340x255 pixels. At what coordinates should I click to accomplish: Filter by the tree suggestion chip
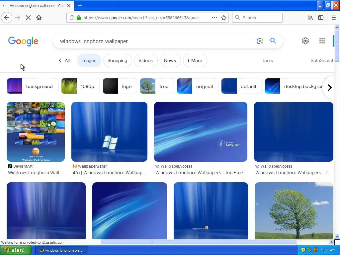(157, 86)
